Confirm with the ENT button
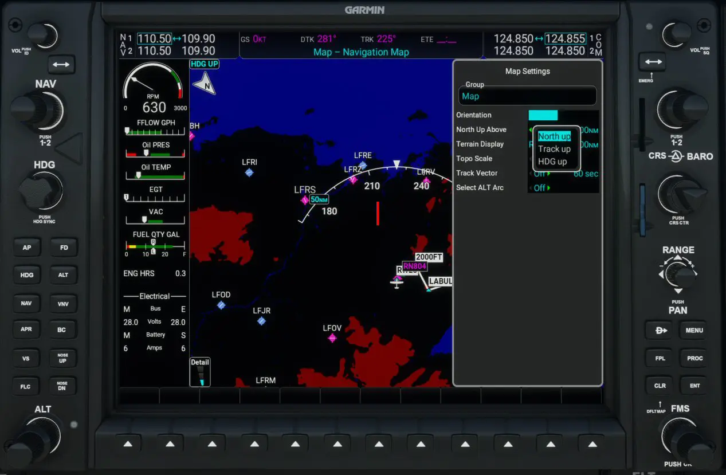726x475 pixels. click(x=694, y=386)
